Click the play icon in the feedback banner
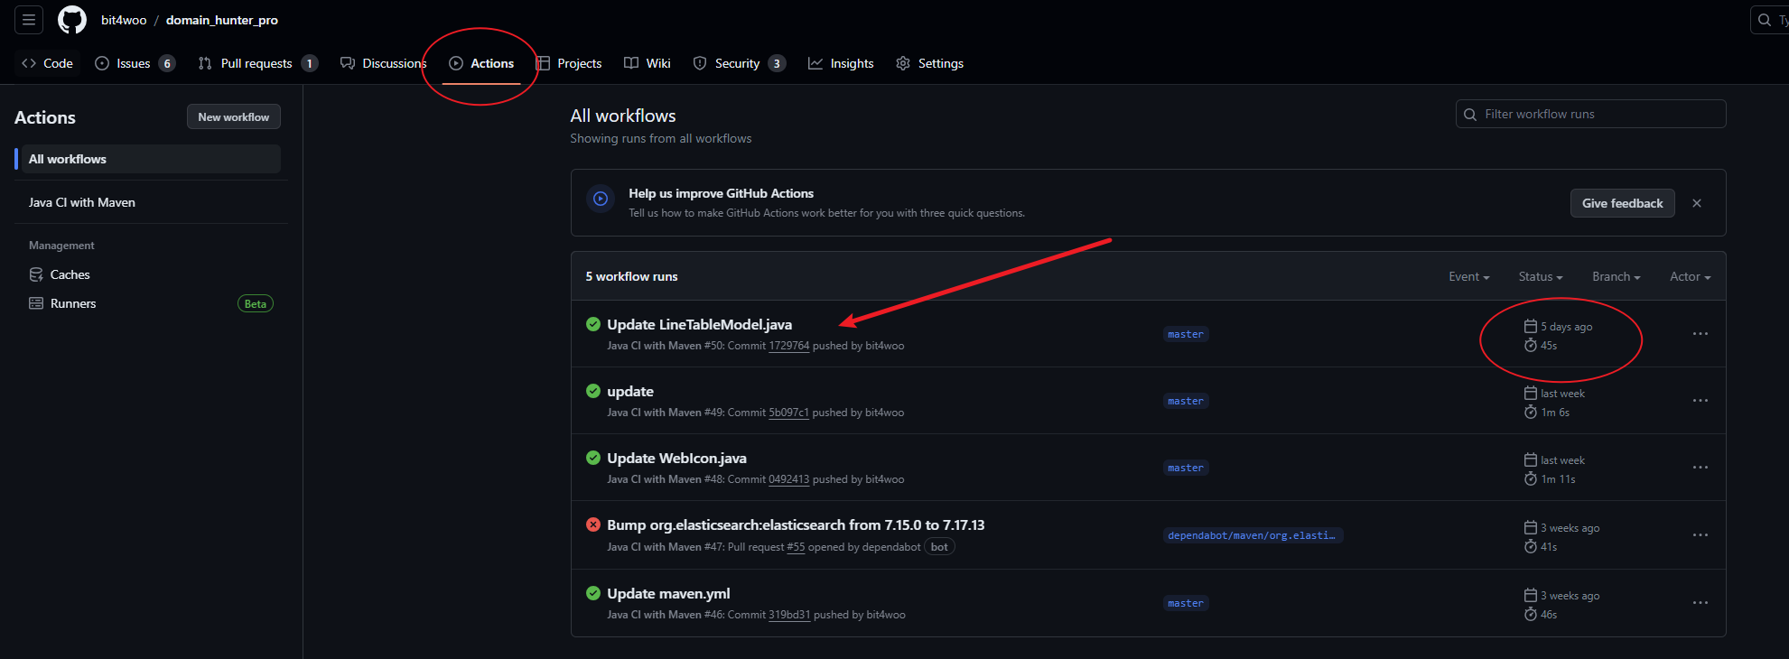 click(601, 199)
